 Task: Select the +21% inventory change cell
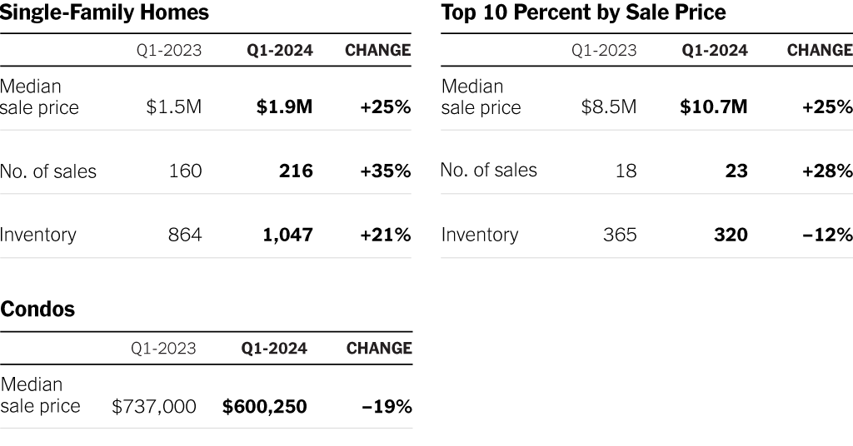click(x=386, y=235)
